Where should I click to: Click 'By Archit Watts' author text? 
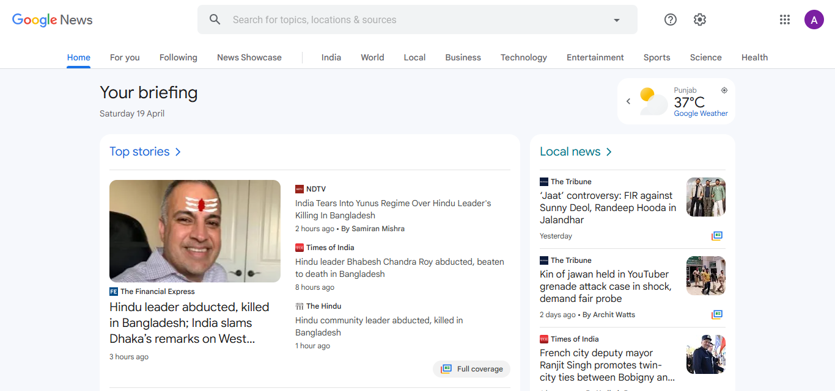[x=609, y=315]
